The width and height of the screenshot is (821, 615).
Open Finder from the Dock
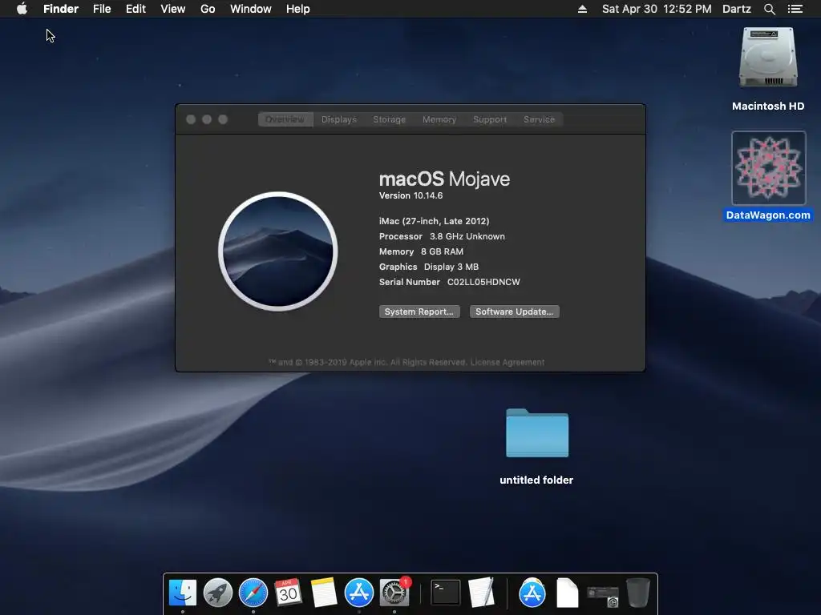pyautogui.click(x=182, y=593)
